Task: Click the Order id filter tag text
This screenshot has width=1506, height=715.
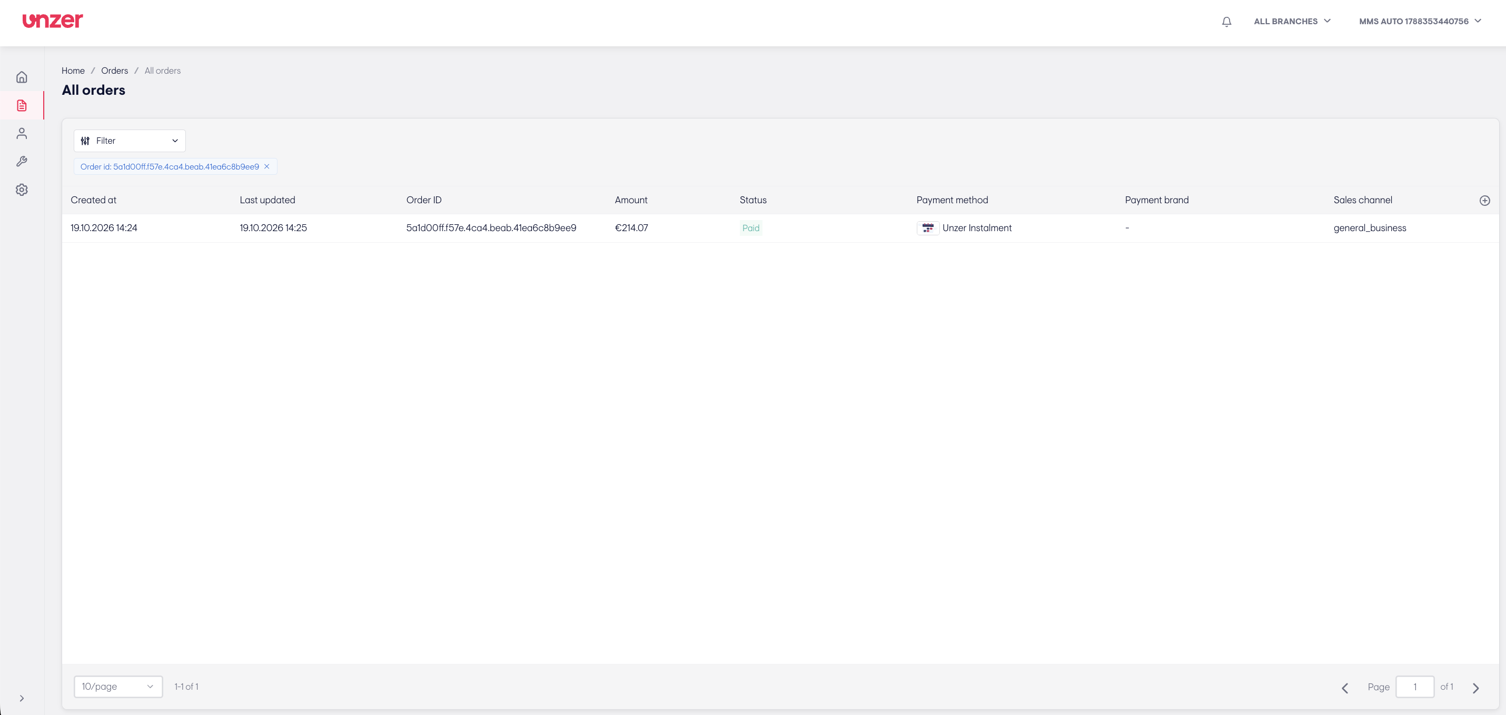Action: coord(170,166)
